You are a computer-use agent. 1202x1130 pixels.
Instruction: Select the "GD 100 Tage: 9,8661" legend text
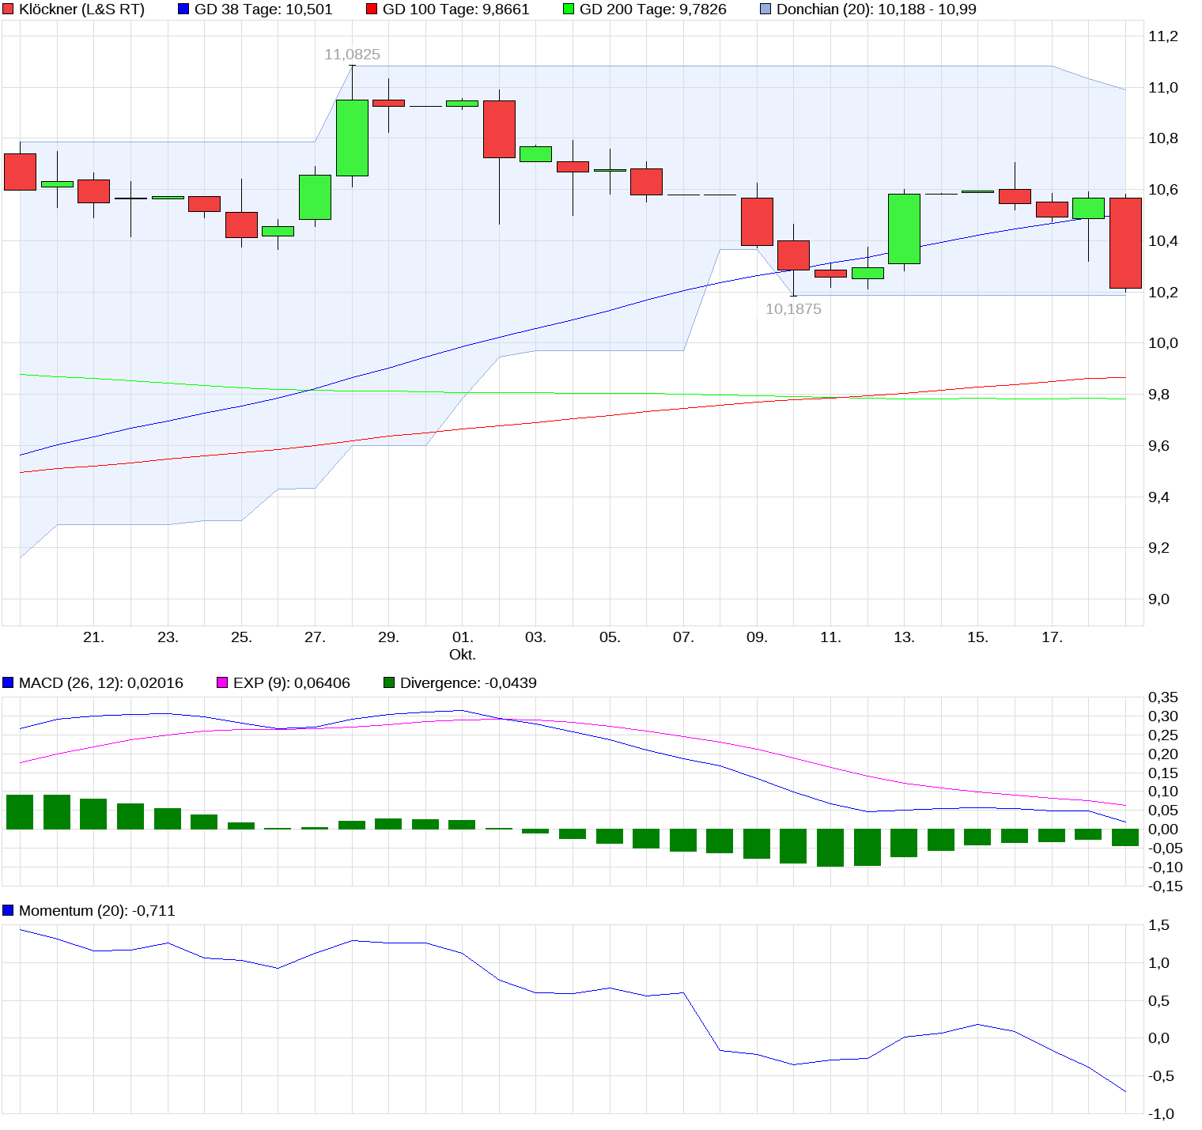[x=456, y=9]
